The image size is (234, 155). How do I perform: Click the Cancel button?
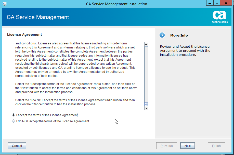pyautogui.click(x=17, y=146)
